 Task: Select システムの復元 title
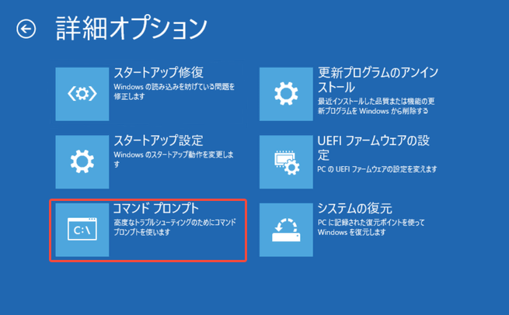point(355,209)
